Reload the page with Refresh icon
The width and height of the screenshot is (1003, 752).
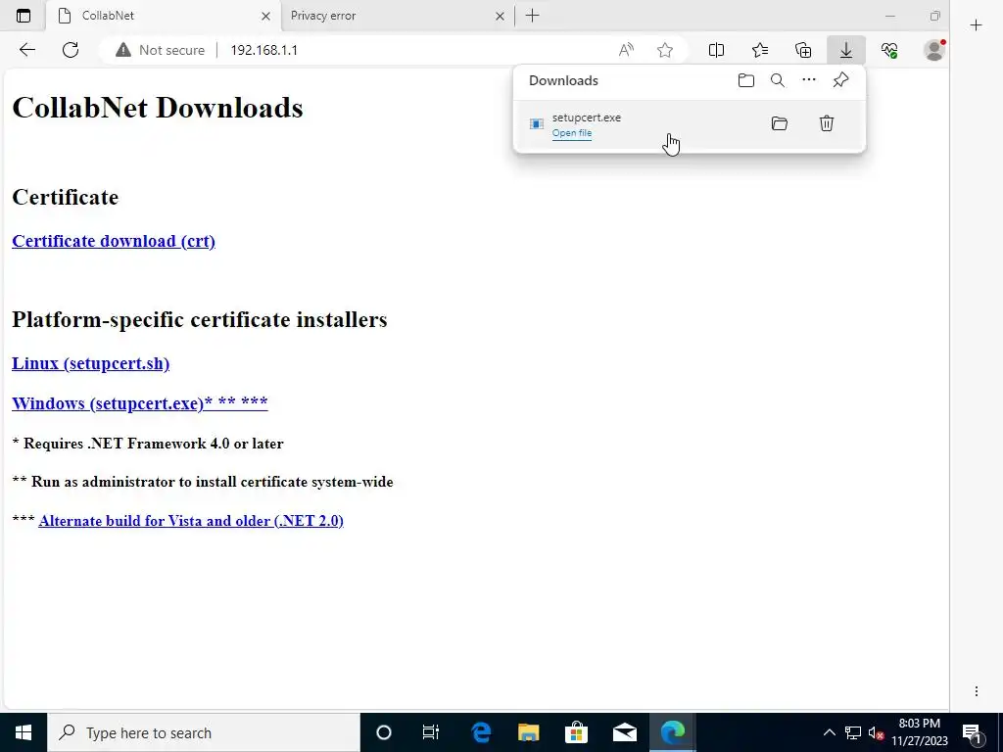71,50
